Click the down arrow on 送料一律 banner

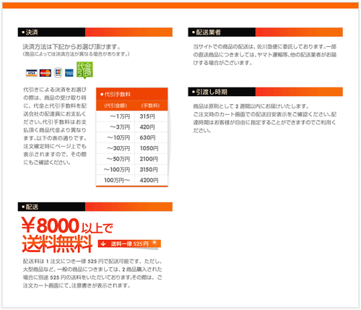pos(103,244)
